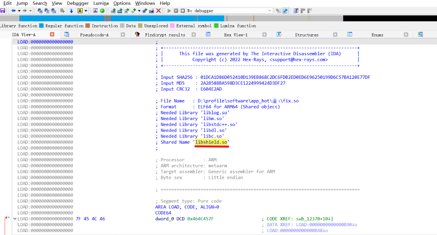Click the yellow 'A' strings icon

tap(80, 11)
